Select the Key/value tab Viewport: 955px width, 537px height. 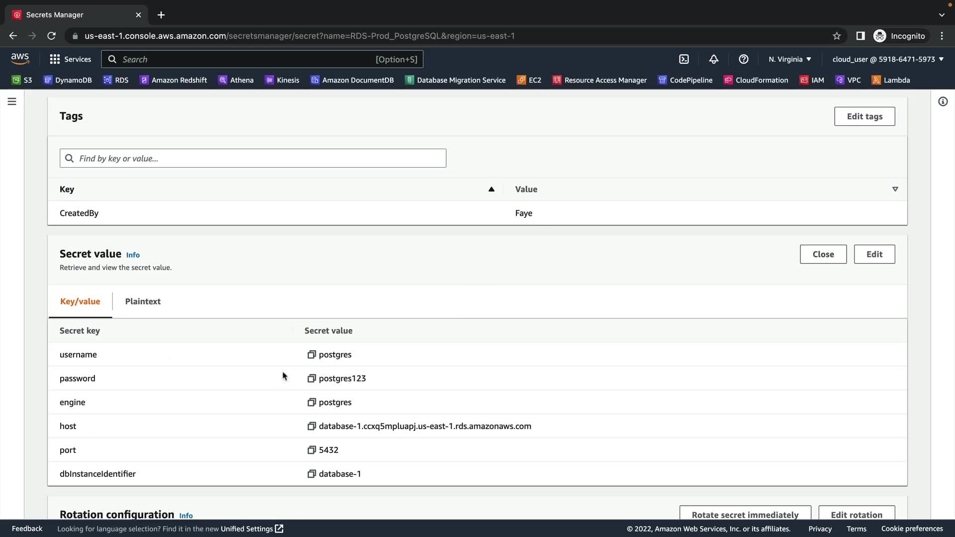(x=80, y=301)
